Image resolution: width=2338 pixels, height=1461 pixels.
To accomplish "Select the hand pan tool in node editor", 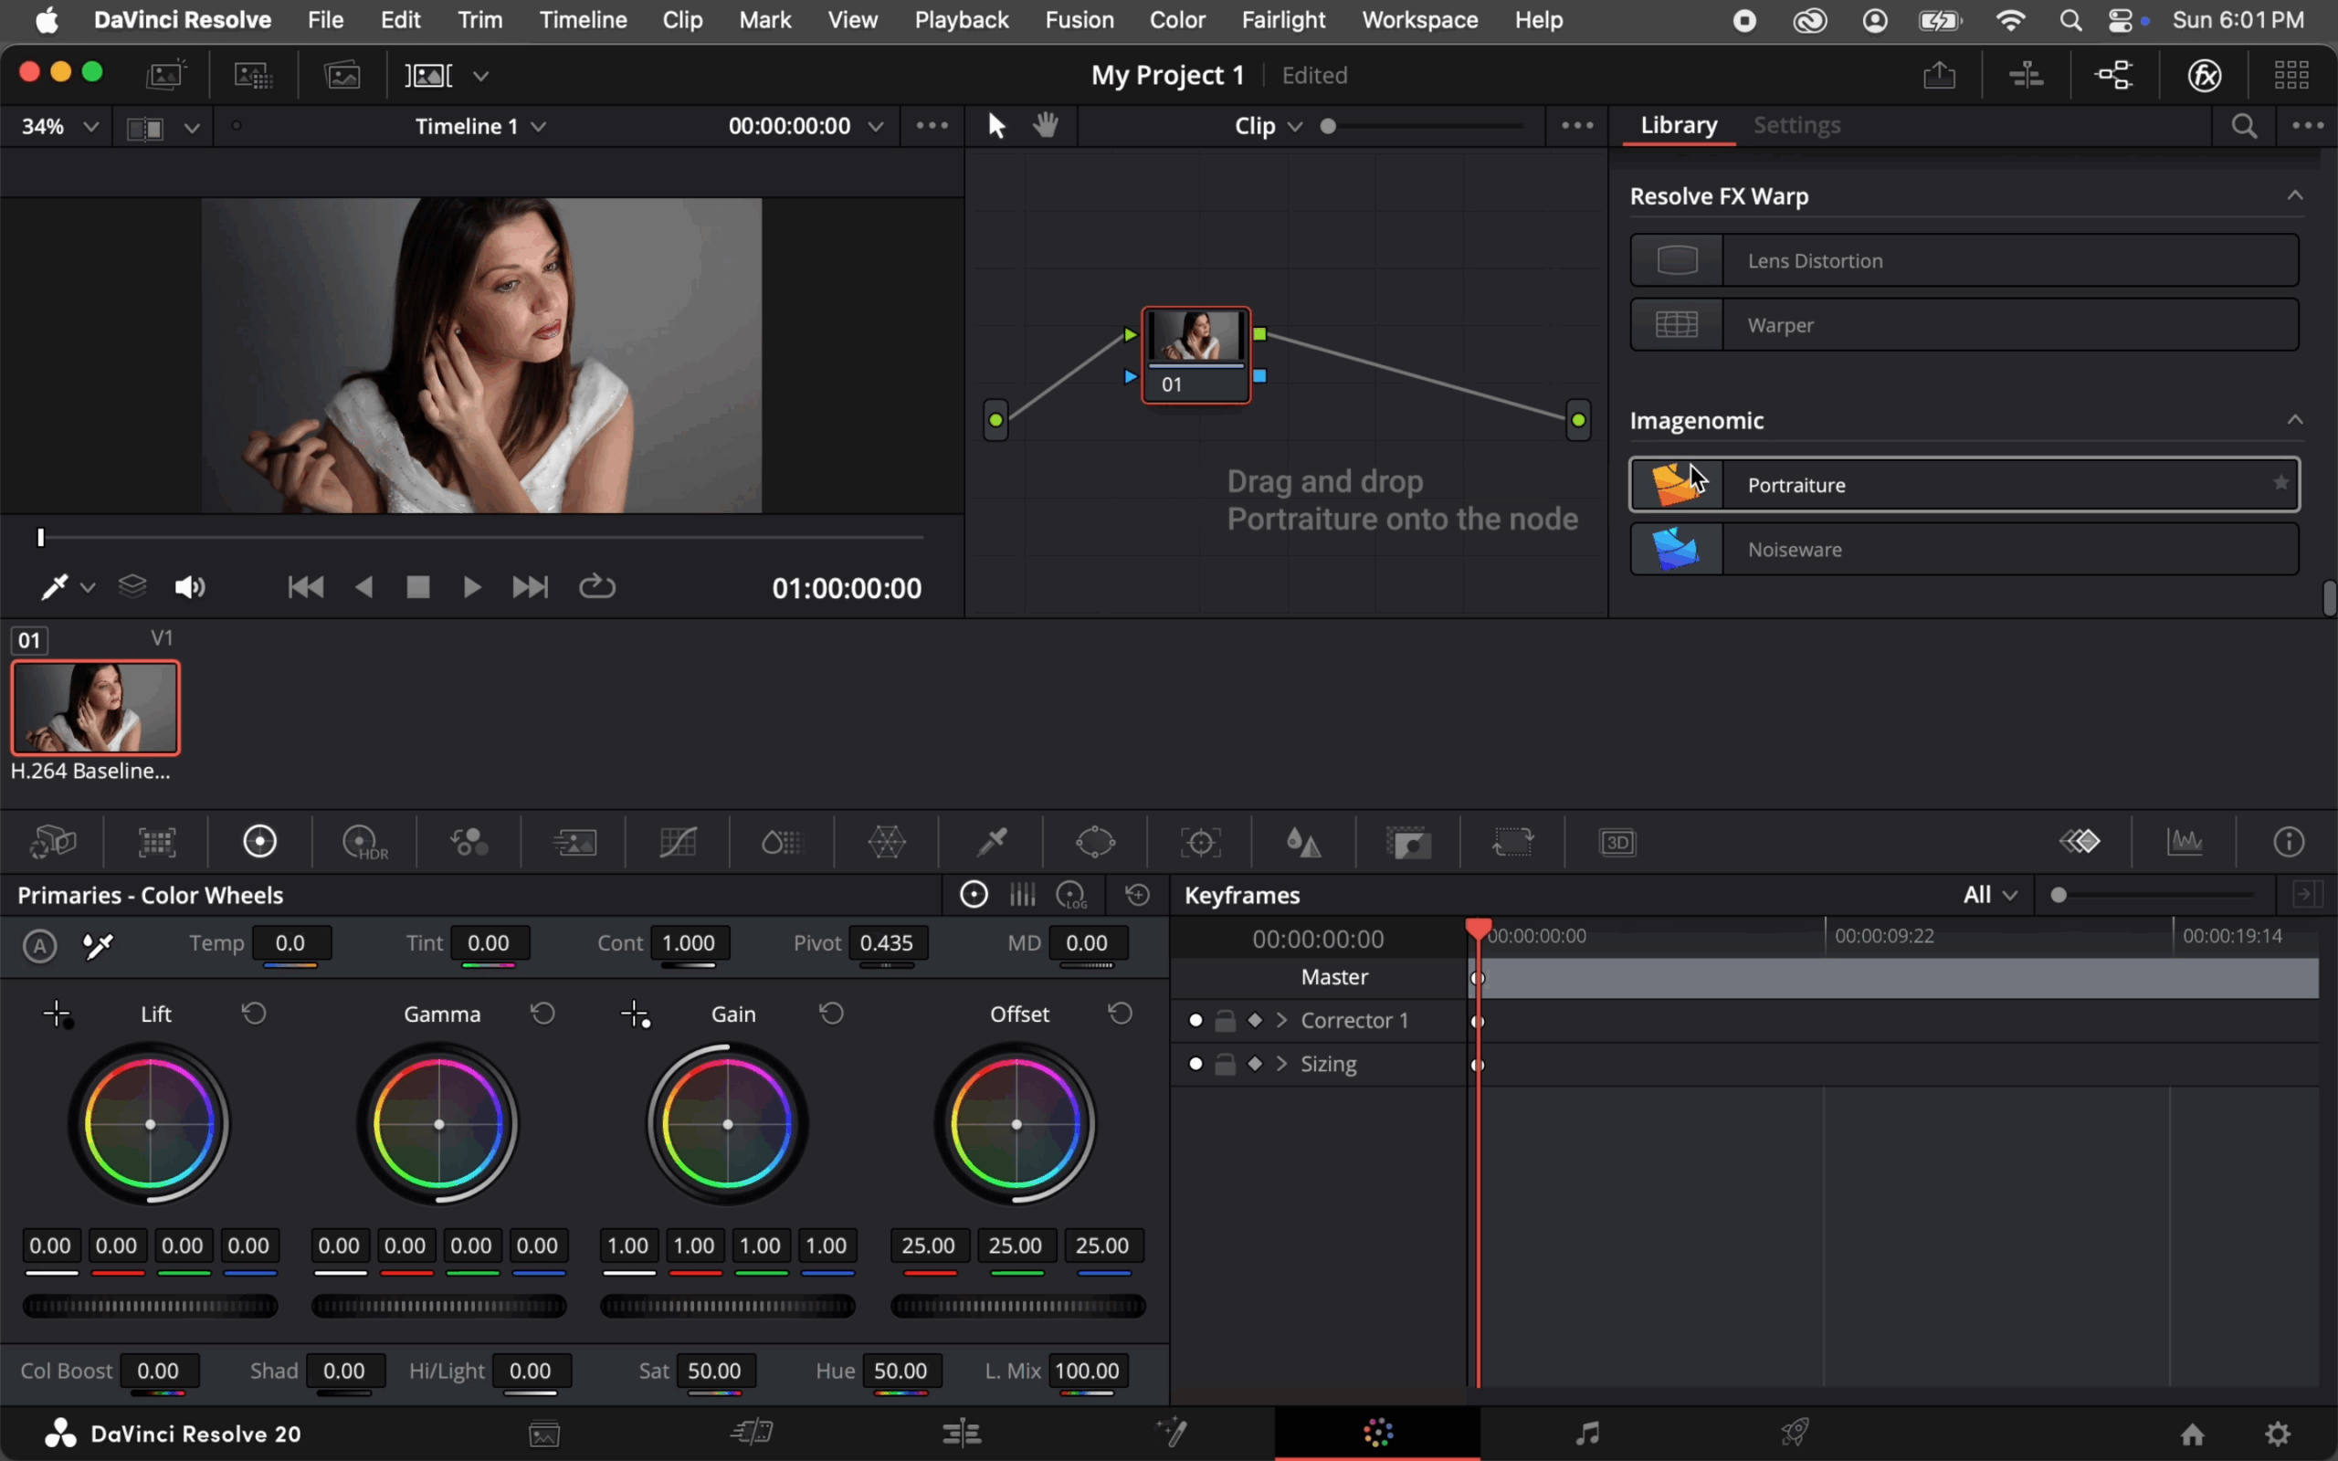I will pos(1046,126).
